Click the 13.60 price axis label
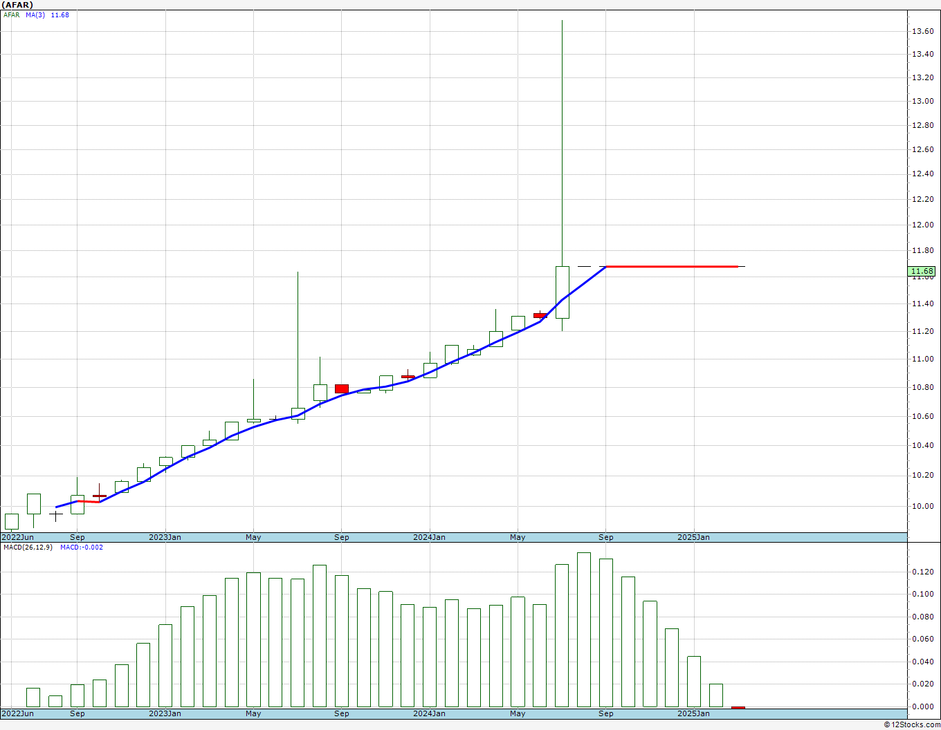Screen dimensions: 941x730 pos(923,31)
